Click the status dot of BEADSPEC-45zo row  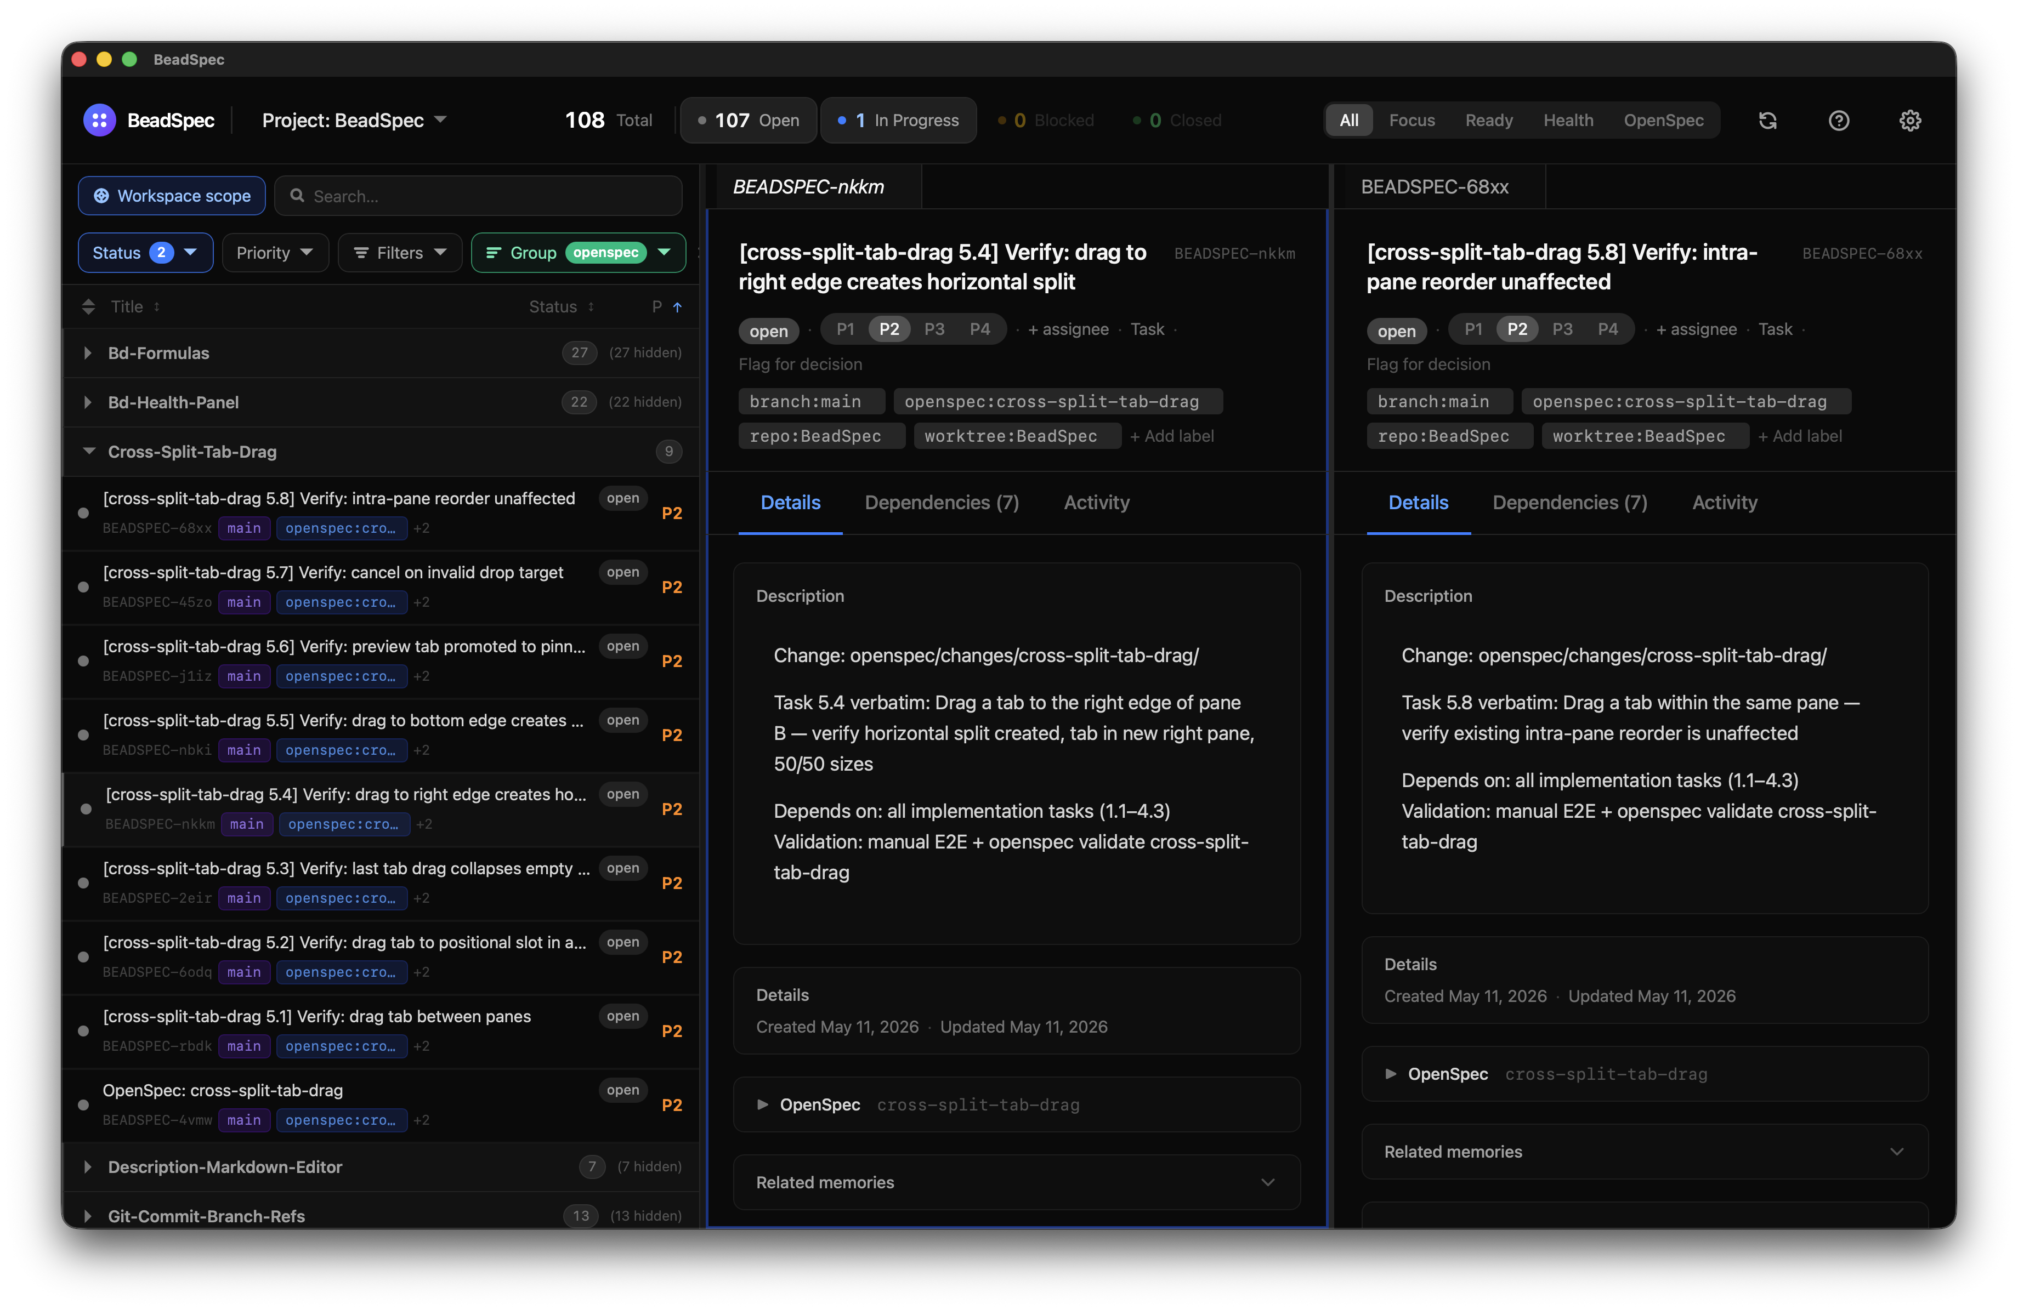(x=83, y=586)
